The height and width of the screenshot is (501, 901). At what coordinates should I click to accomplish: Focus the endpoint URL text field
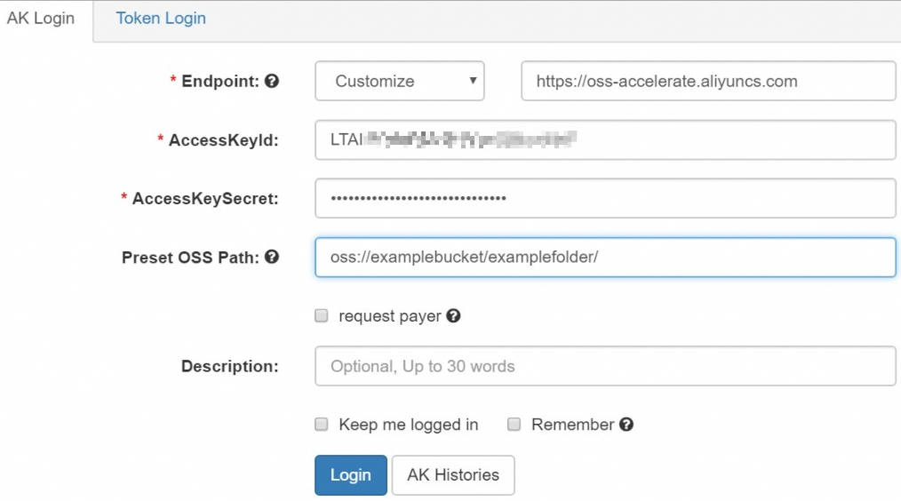click(707, 81)
